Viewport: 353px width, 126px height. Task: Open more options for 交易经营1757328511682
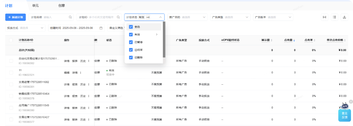pos(89,84)
